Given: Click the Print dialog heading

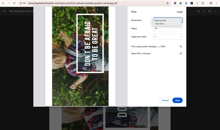Looking at the screenshot, I should pyautogui.click(x=134, y=12).
